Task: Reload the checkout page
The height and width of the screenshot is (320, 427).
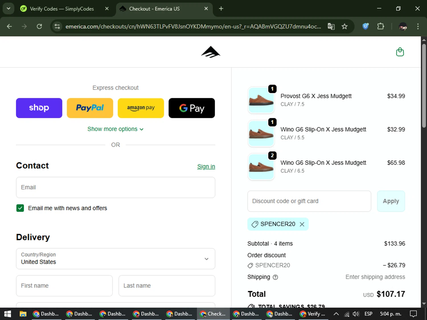Action: tap(39, 26)
